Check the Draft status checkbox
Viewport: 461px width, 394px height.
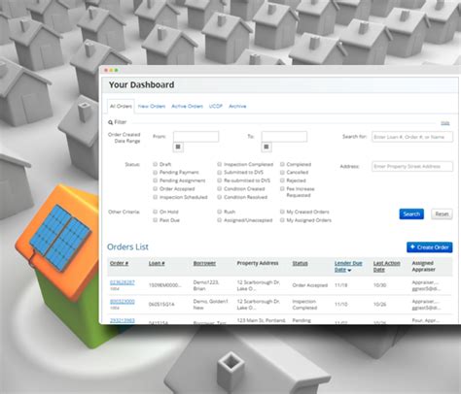click(155, 164)
